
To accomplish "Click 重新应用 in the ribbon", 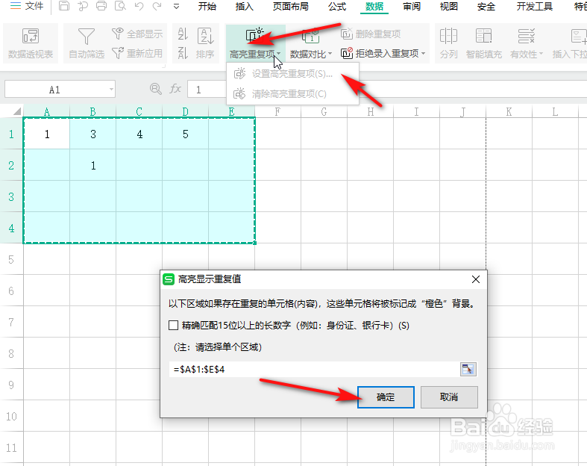I will pos(137,54).
